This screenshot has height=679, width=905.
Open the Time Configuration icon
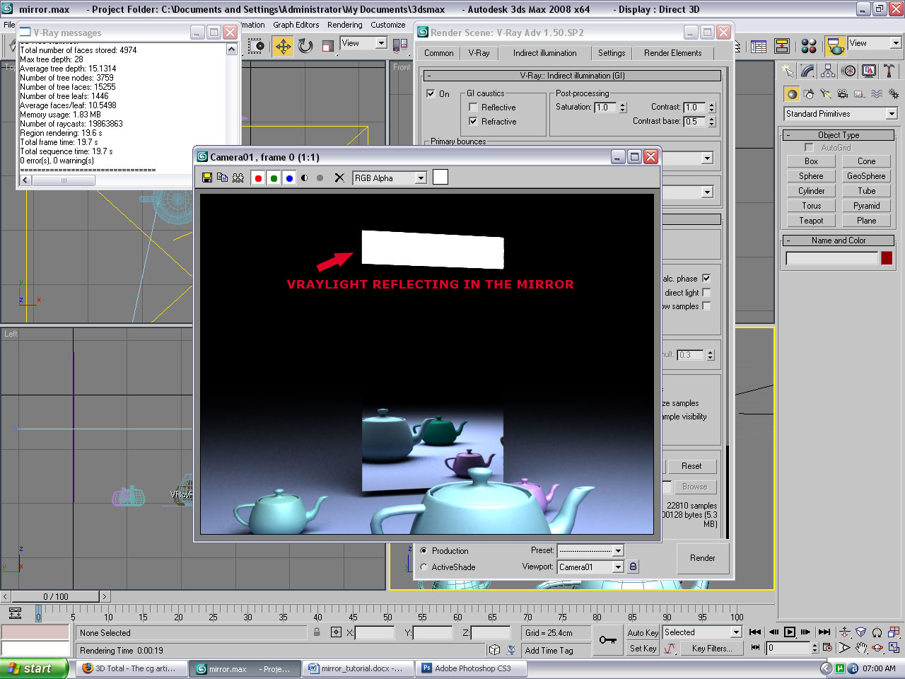tap(827, 647)
